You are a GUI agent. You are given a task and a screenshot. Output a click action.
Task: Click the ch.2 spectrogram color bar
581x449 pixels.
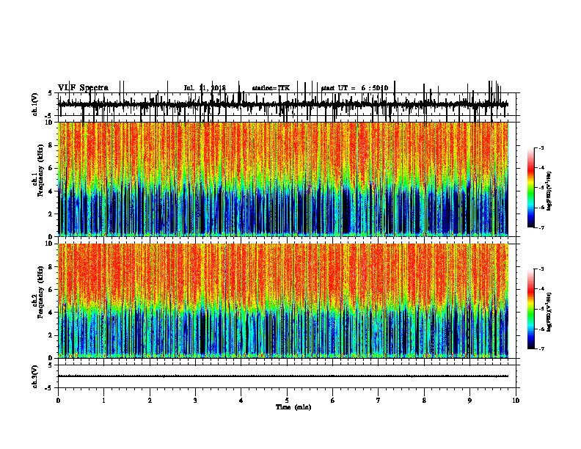[x=531, y=309]
